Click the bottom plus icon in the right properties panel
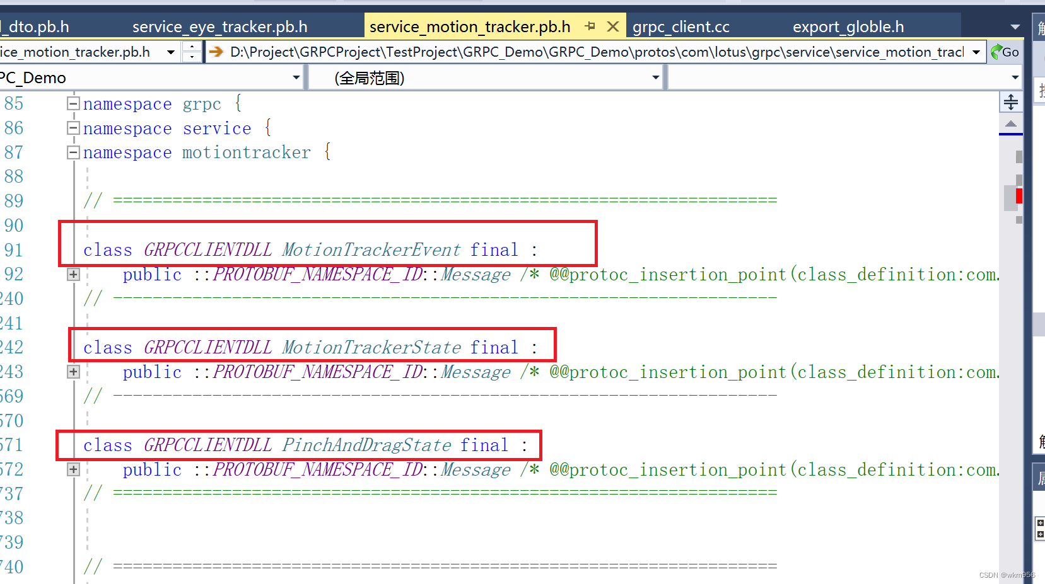The height and width of the screenshot is (584, 1045). 1039,535
